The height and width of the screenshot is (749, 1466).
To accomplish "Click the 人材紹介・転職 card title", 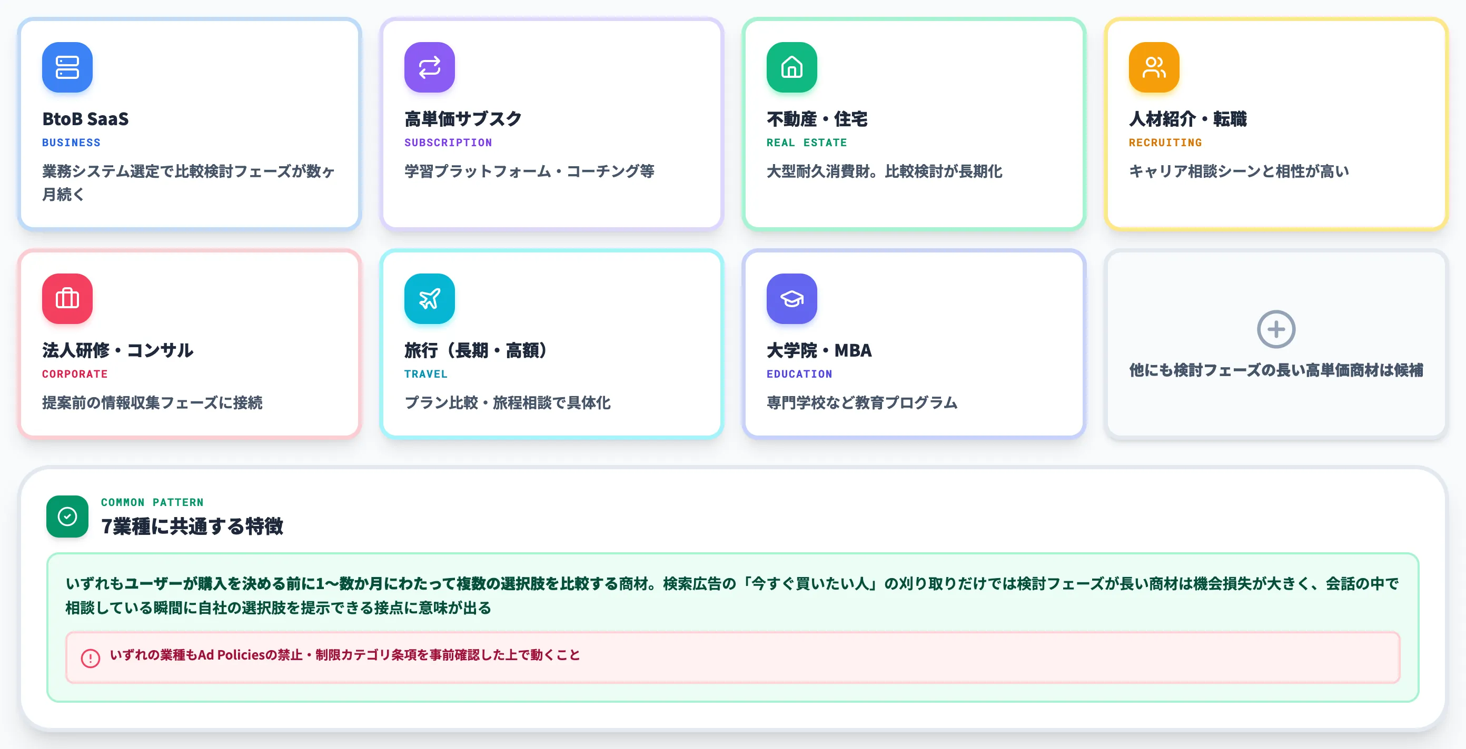I will pos(1188,119).
